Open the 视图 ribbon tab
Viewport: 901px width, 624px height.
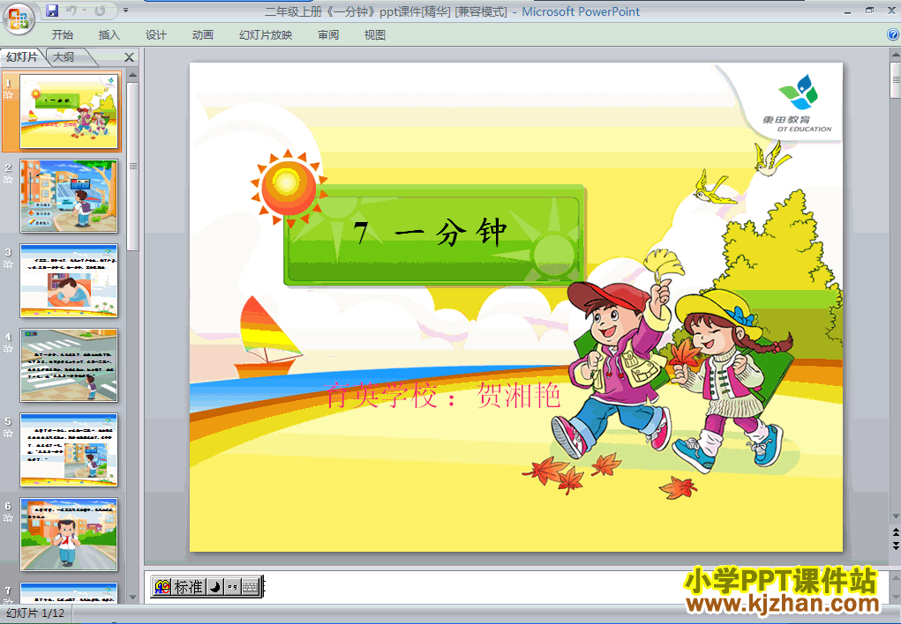[375, 35]
